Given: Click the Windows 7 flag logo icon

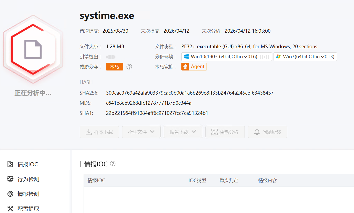Looking at the screenshot, I should (x=278, y=56).
